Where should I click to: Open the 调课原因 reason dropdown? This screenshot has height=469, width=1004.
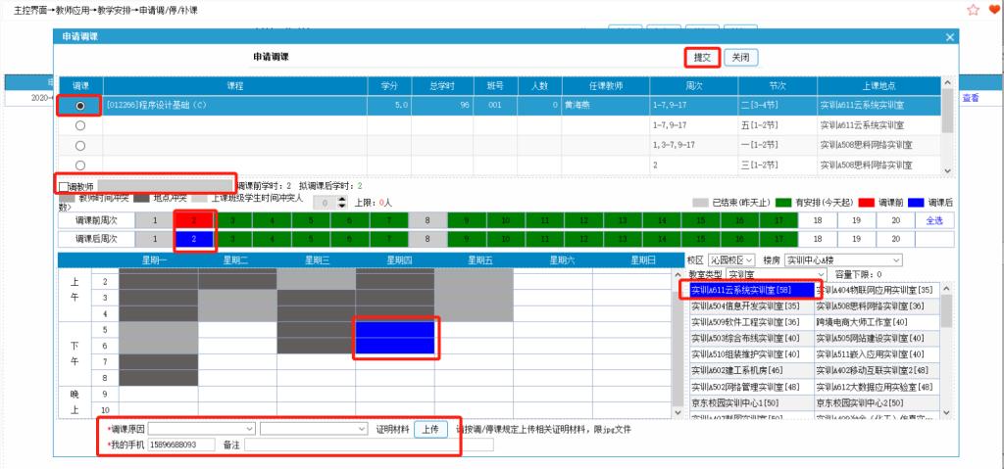[201, 428]
